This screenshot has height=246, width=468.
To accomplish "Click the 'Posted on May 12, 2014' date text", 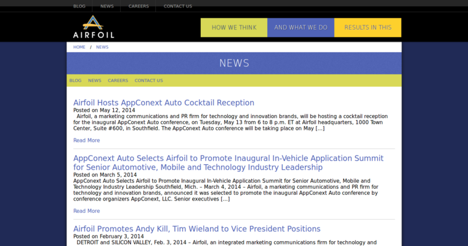I will pos(104,110).
